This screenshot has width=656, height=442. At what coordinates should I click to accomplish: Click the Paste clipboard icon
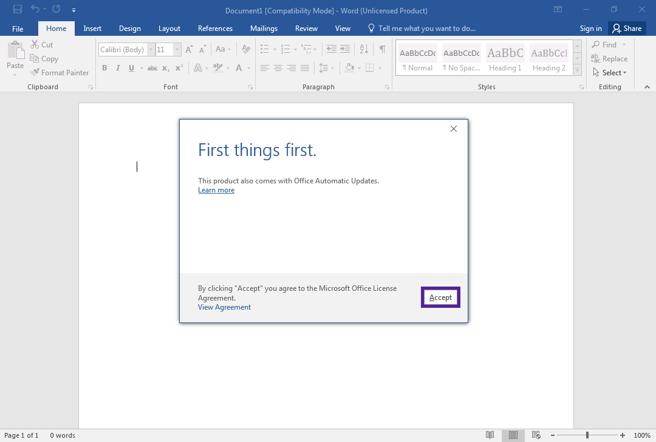15,50
